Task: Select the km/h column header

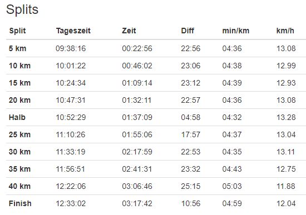Action: tap(285, 31)
